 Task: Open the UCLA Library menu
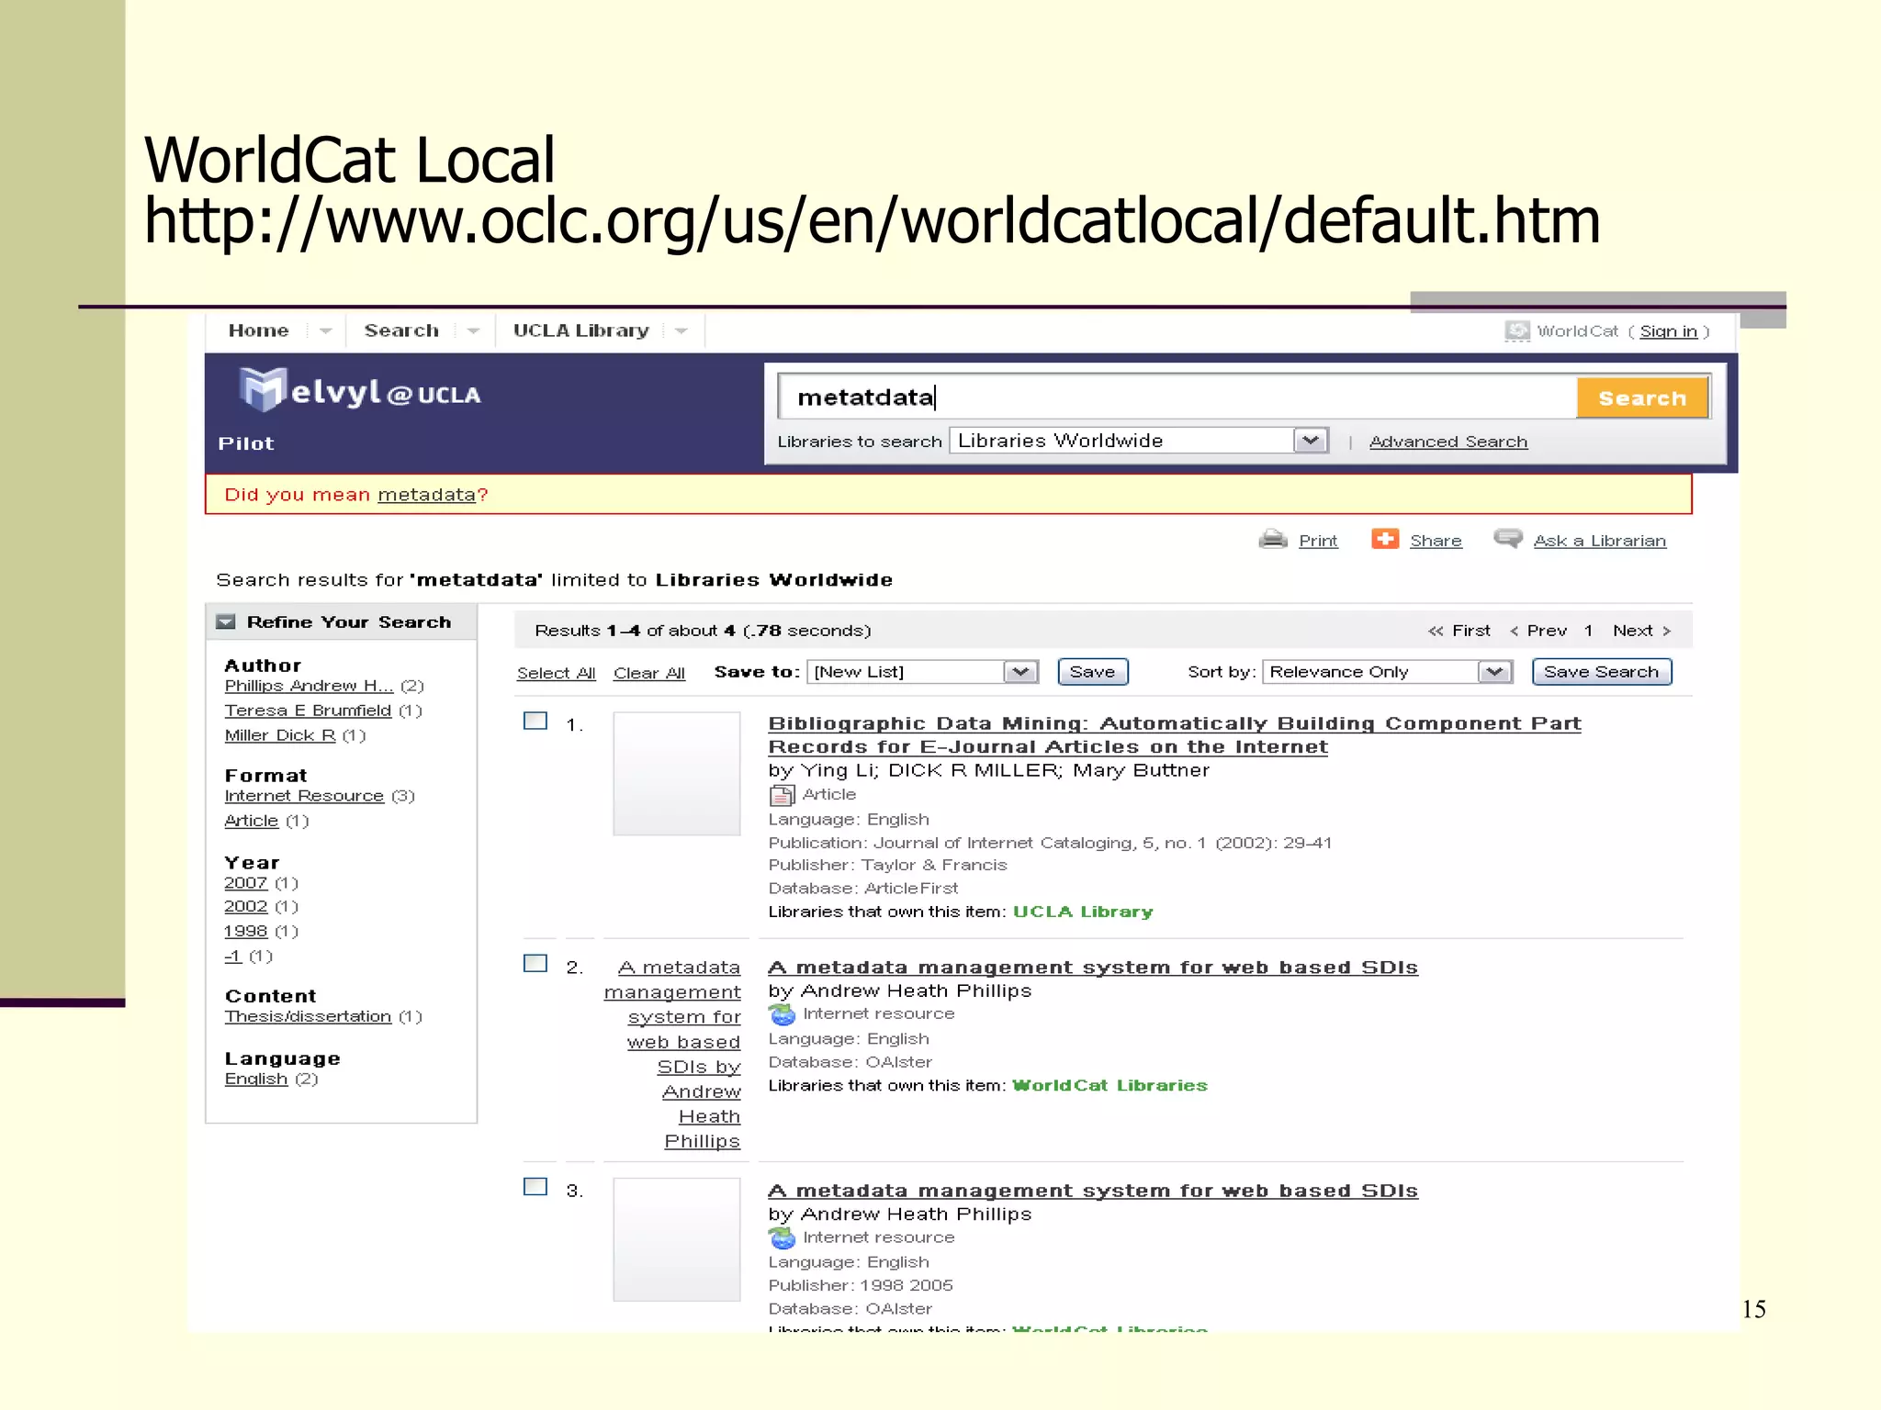pos(581,330)
